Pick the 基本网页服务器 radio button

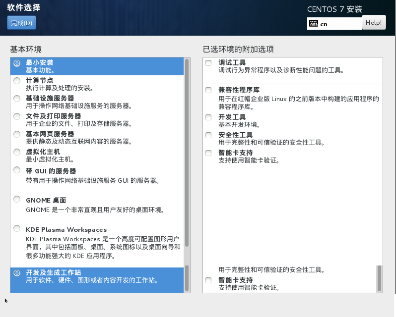pyautogui.click(x=17, y=134)
